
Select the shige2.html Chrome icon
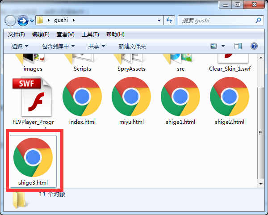pos(230,97)
